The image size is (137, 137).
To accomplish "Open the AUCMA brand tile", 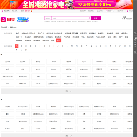I will (x=68, y=84).
